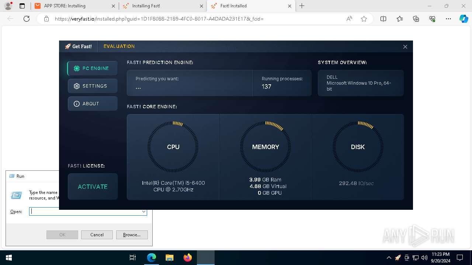The height and width of the screenshot is (265, 472).
Task: View site information lock icon
Action: point(46,19)
